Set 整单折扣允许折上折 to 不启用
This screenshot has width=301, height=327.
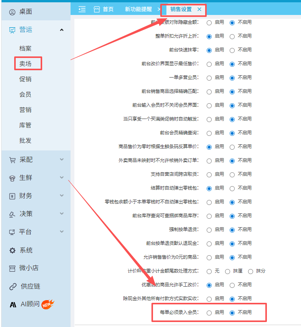tap(232, 37)
